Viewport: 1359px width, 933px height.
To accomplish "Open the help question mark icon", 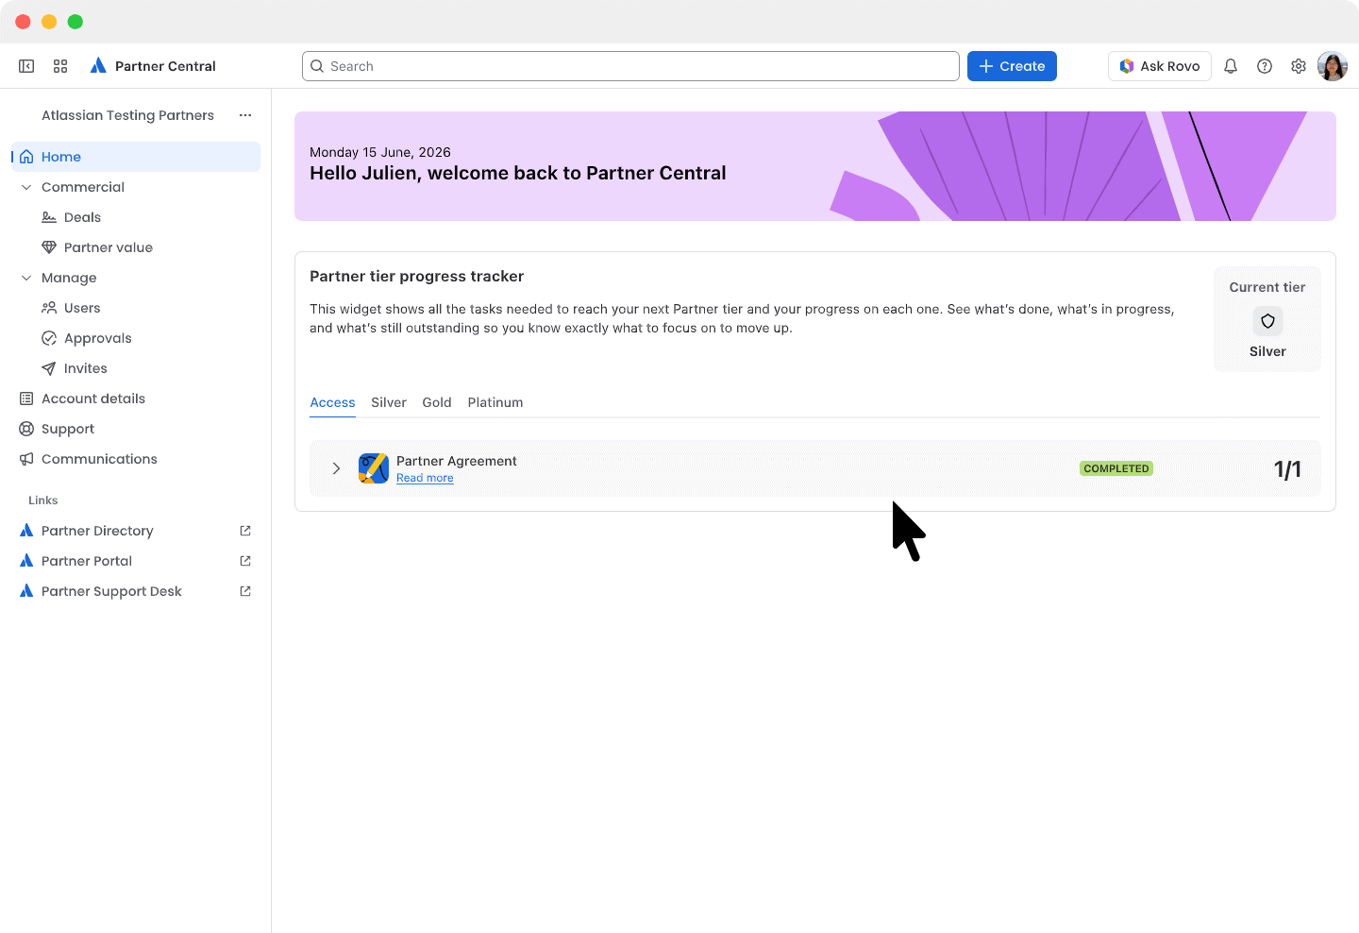I will coord(1265,66).
